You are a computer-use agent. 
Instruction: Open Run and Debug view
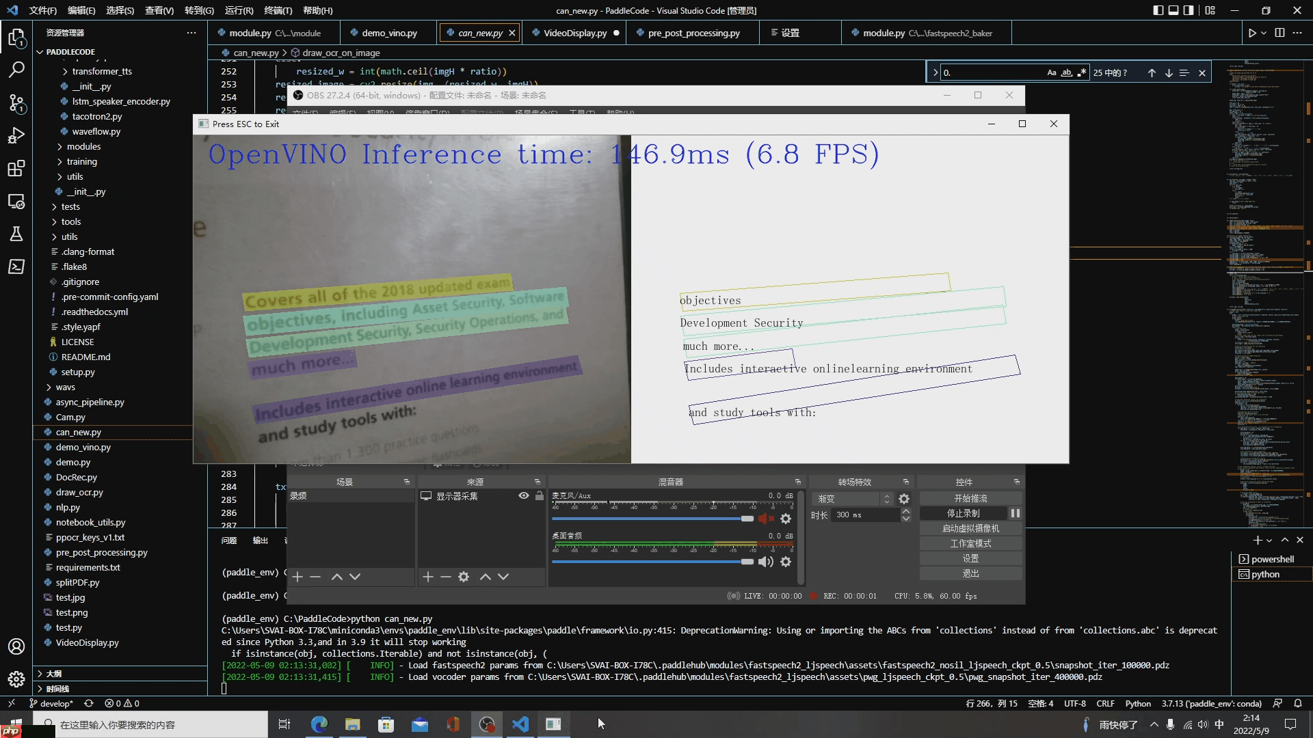tap(16, 135)
